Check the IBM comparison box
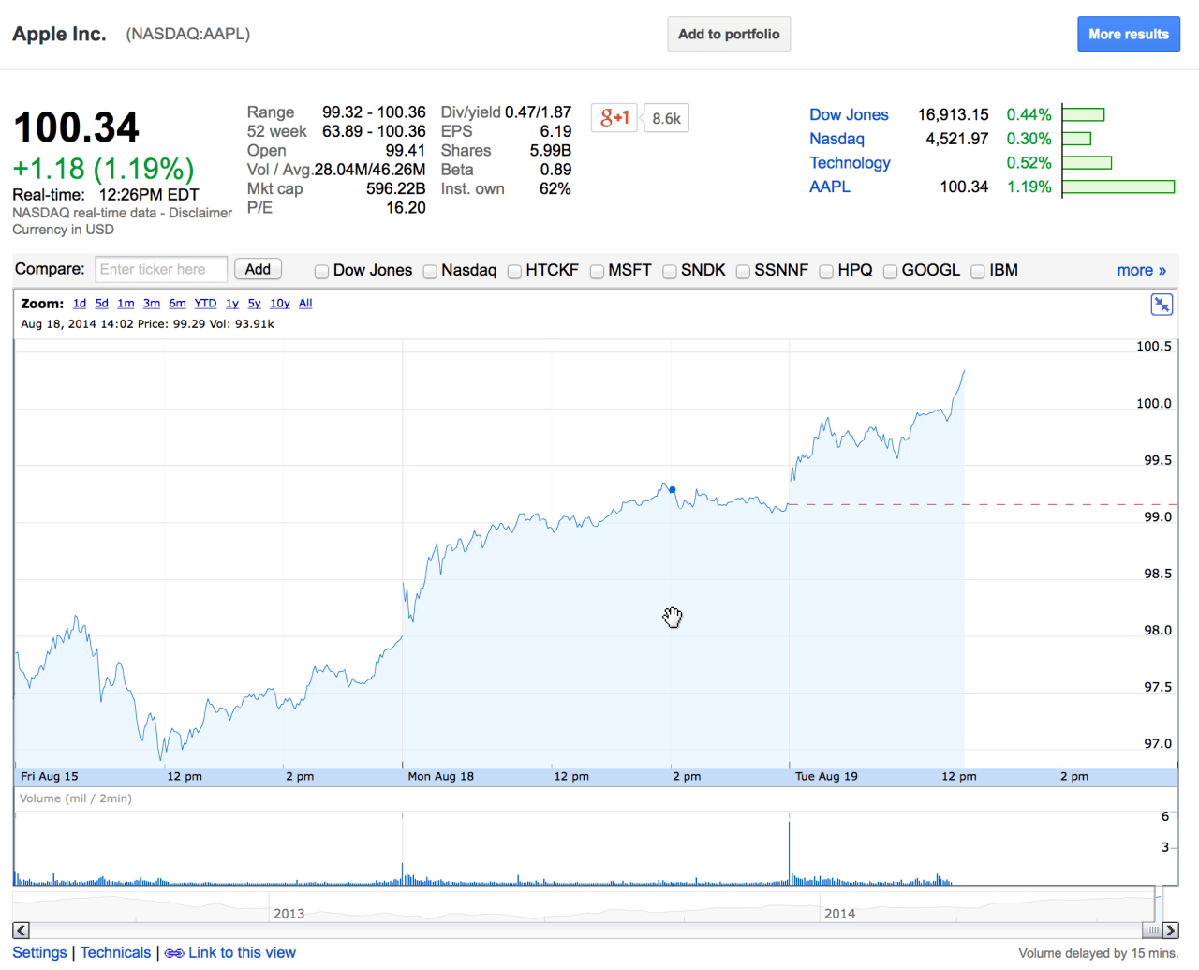Viewport: 1199px width, 970px height. click(x=977, y=271)
